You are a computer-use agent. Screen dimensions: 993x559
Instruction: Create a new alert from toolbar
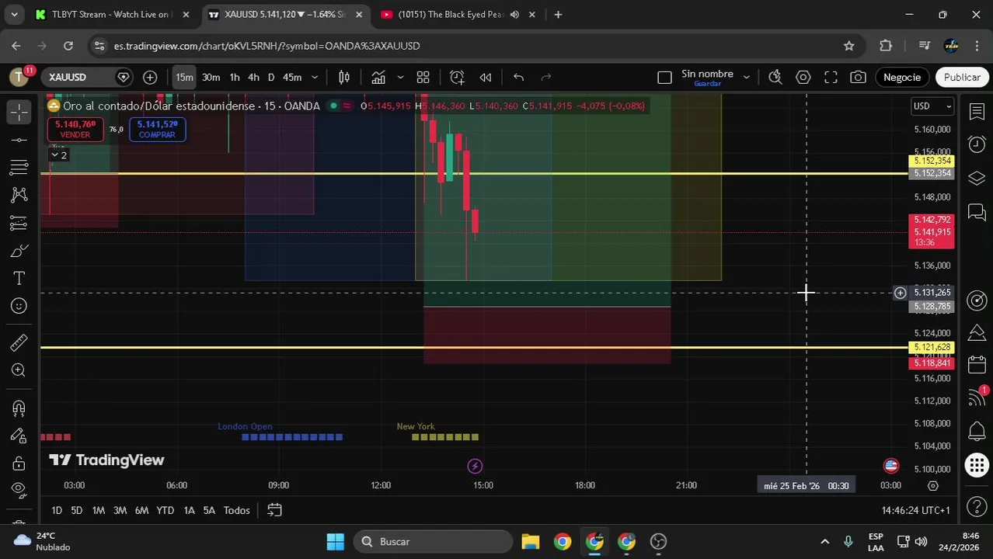point(457,77)
